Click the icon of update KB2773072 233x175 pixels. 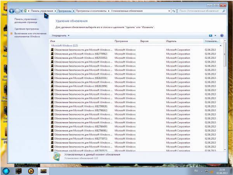(52, 138)
